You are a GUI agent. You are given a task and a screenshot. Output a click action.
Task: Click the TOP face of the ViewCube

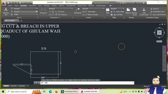pos(159,33)
